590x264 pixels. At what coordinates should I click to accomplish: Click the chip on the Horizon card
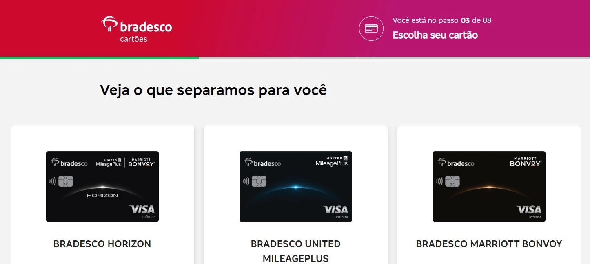[66, 181]
